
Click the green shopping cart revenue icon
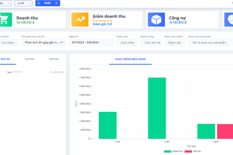pos(4,19)
